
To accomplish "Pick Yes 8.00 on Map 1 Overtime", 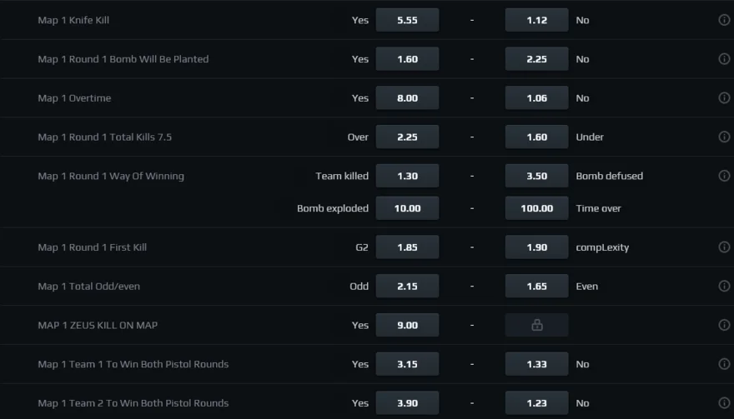I will click(x=407, y=97).
